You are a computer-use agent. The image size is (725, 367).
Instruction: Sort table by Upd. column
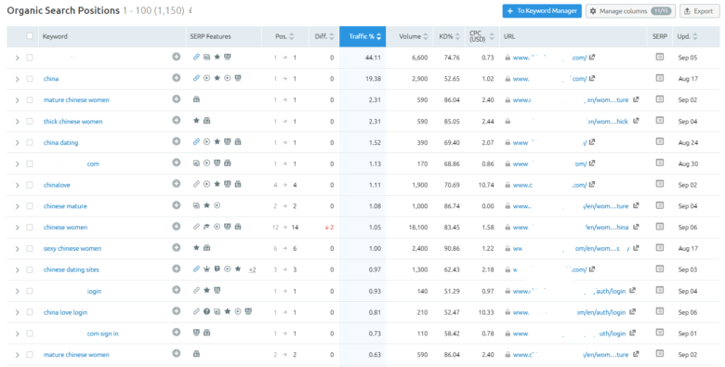pyautogui.click(x=687, y=36)
